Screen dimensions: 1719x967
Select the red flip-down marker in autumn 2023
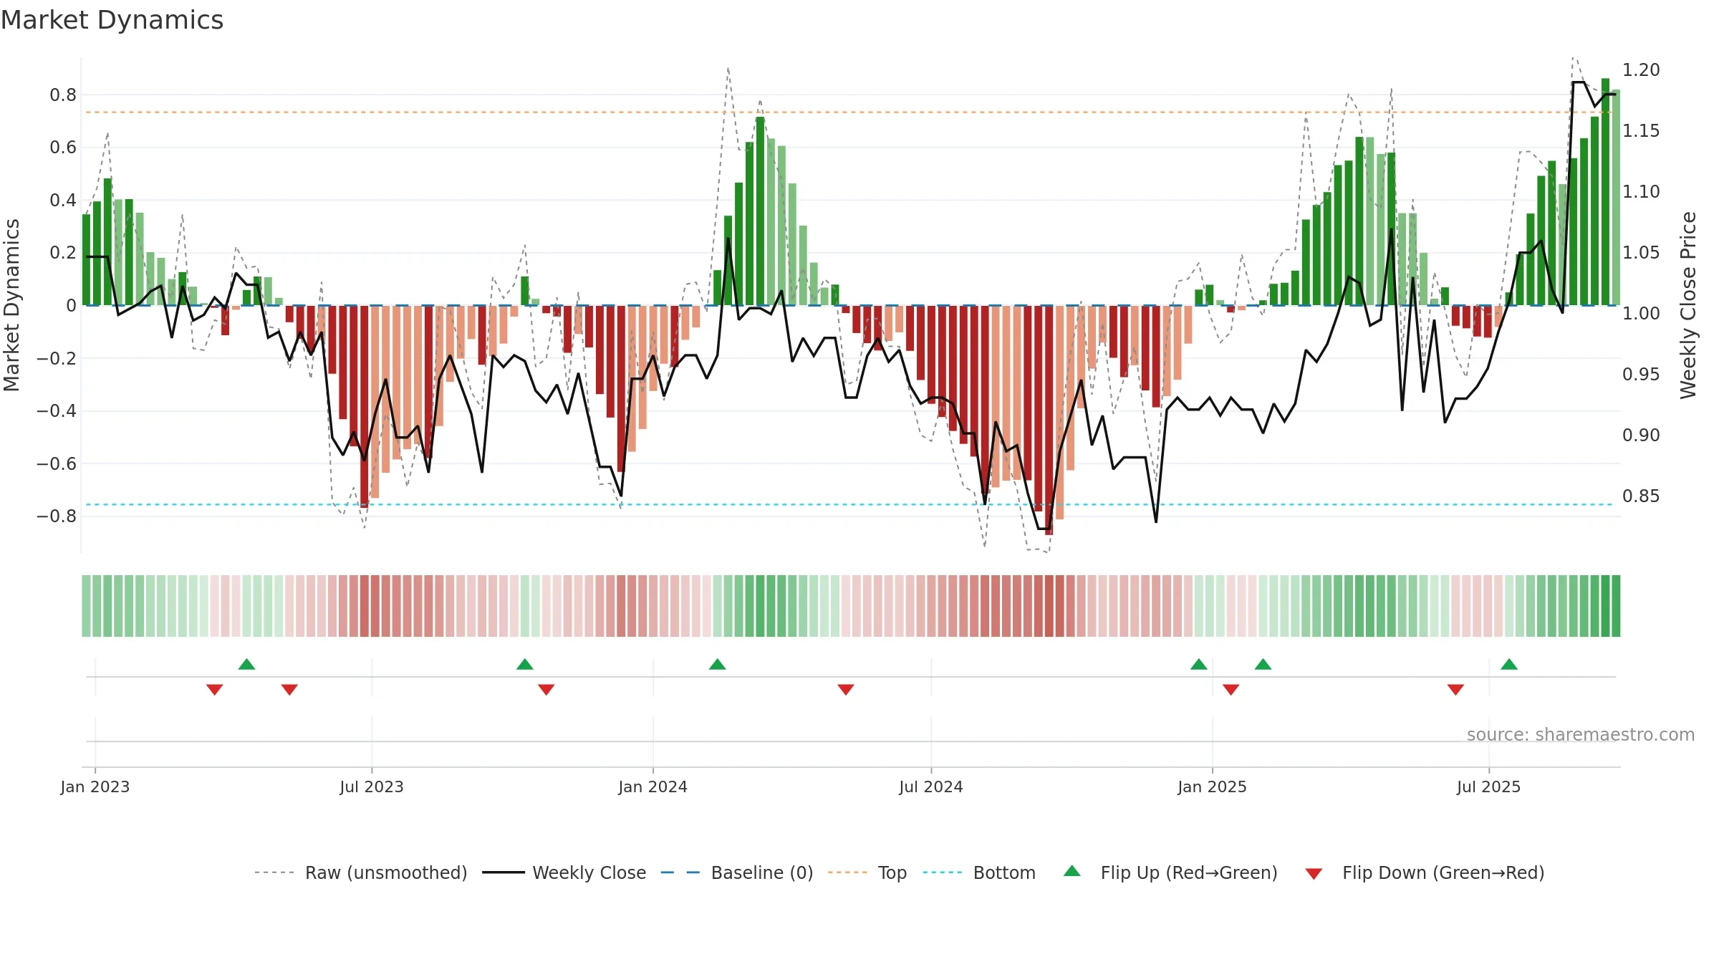click(546, 690)
